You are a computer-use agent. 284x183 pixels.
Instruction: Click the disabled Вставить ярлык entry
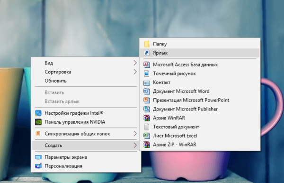(x=86, y=101)
